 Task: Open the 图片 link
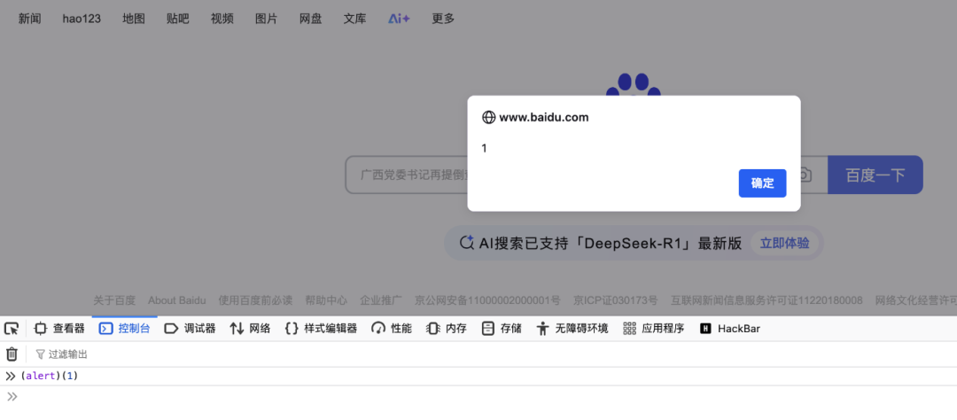[266, 19]
